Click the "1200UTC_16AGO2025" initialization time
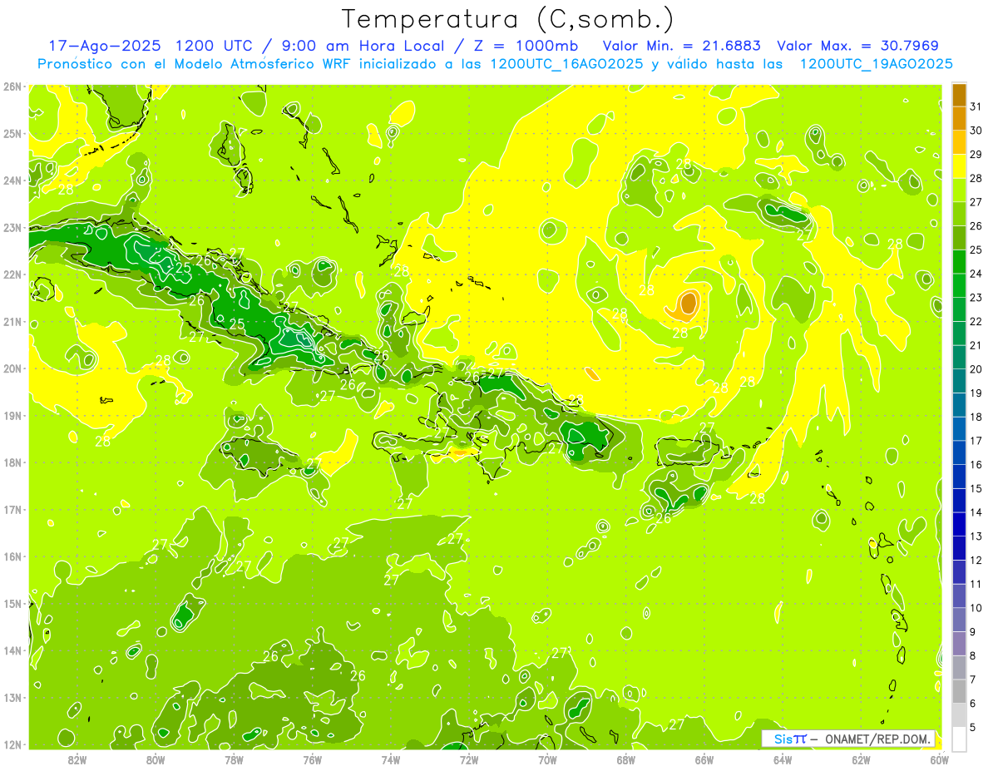This screenshot has width=998, height=771. coord(566,64)
